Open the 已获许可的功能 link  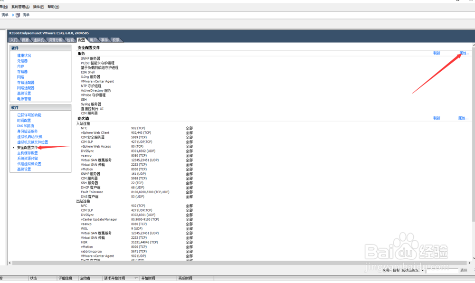[29, 115]
